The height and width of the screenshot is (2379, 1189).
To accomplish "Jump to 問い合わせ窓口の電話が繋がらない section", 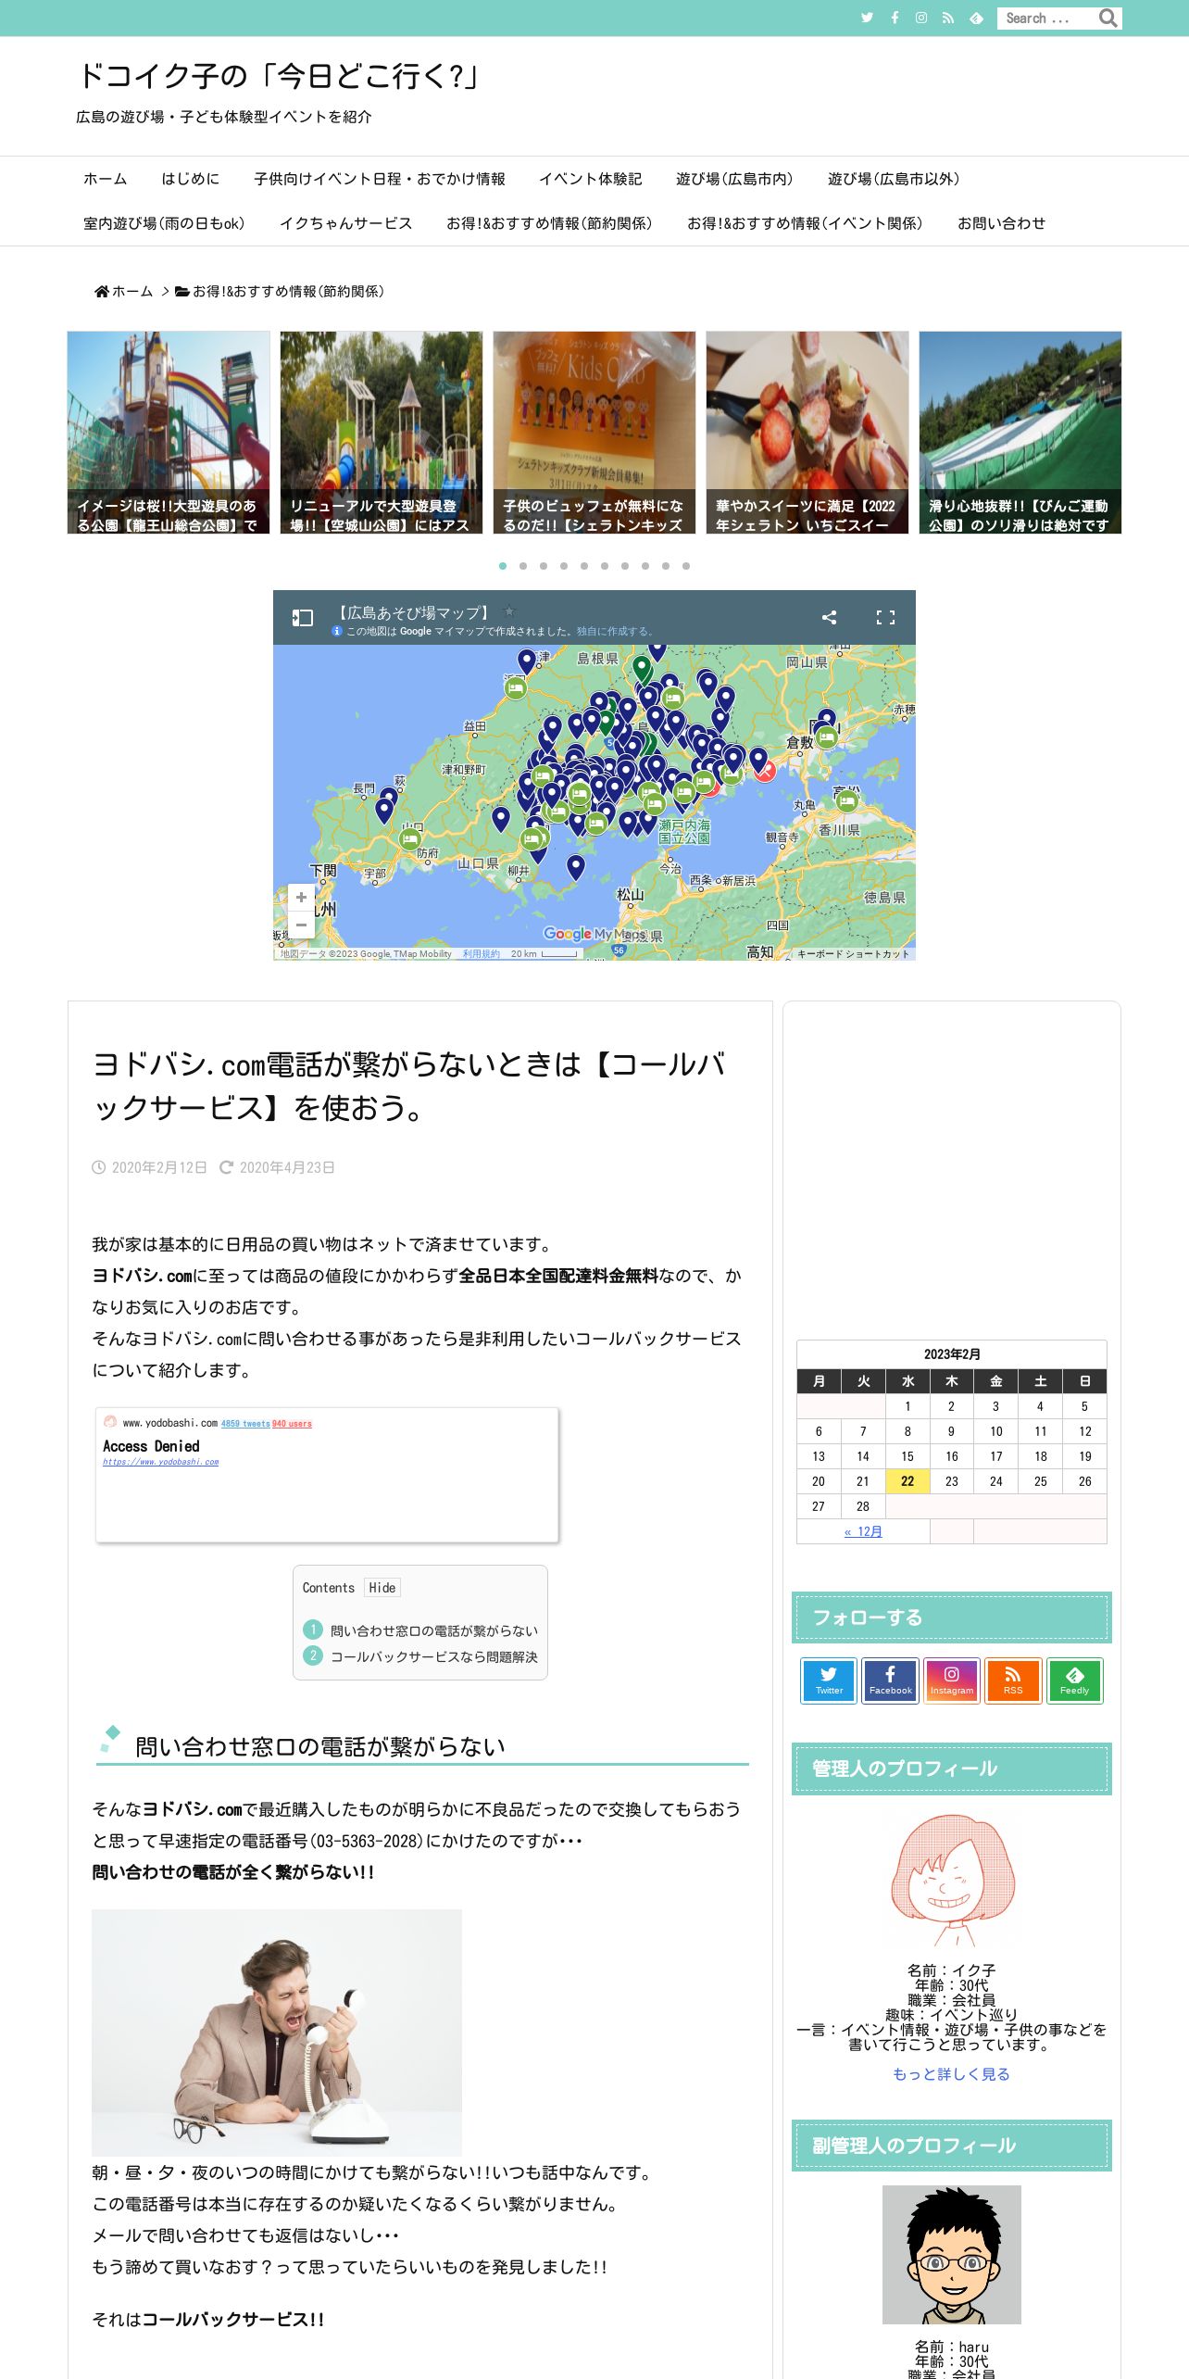I will click(433, 1630).
